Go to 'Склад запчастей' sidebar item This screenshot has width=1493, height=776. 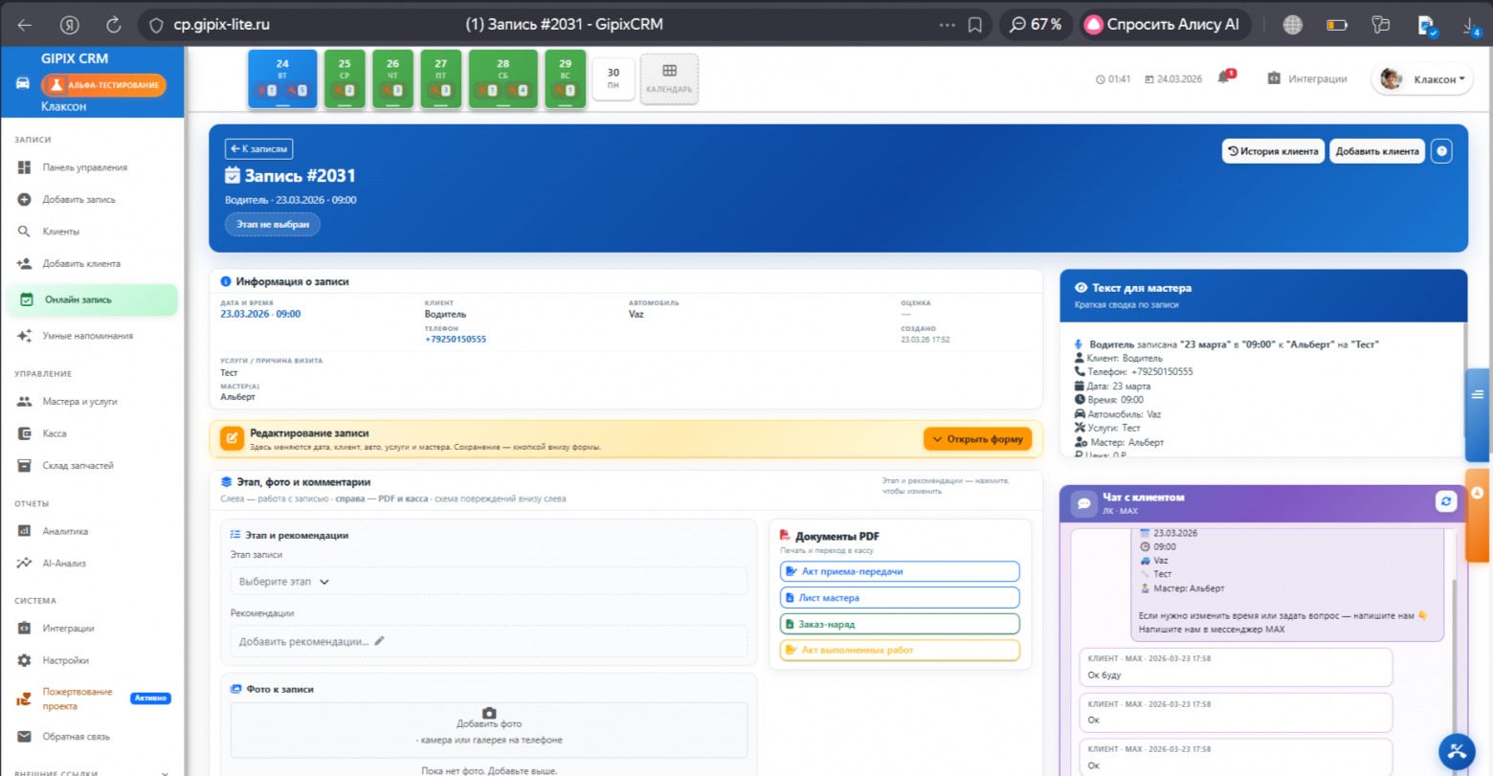coord(78,466)
